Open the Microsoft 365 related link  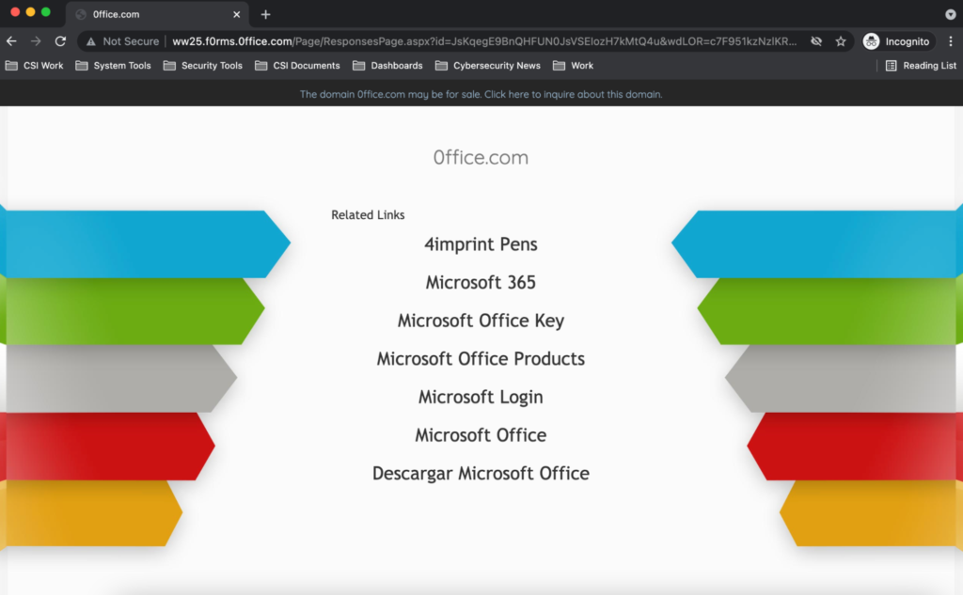tap(481, 282)
